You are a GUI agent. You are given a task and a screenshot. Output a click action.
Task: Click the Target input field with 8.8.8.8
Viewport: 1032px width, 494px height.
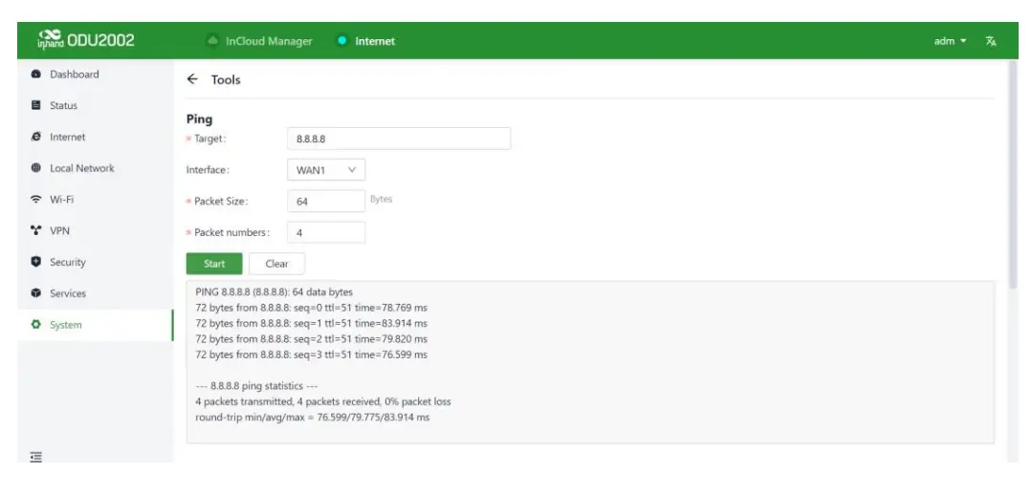[x=399, y=139]
